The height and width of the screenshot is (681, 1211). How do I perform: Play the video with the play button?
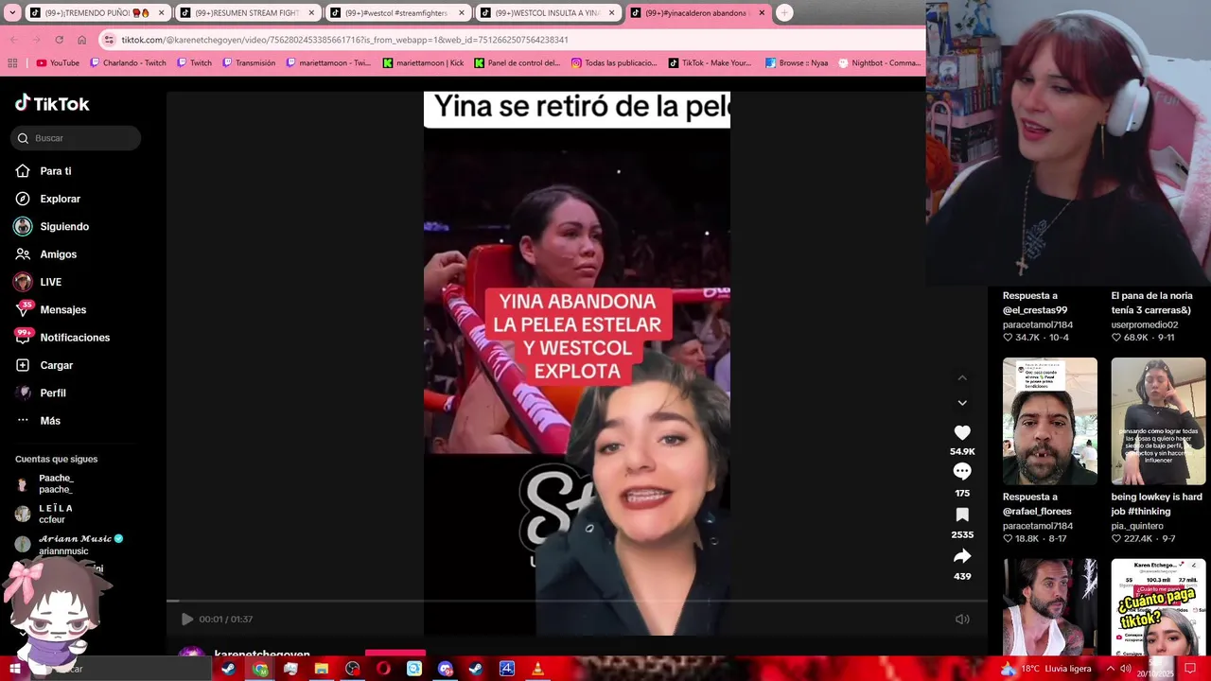point(187,620)
